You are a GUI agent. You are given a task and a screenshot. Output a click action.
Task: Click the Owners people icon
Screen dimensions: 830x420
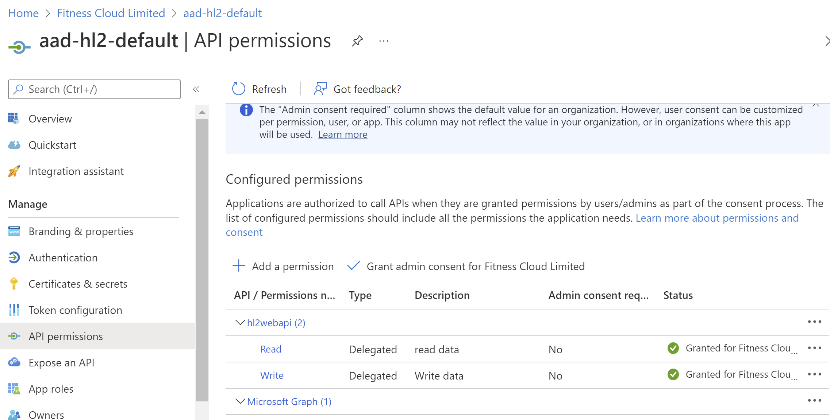pyautogui.click(x=14, y=415)
